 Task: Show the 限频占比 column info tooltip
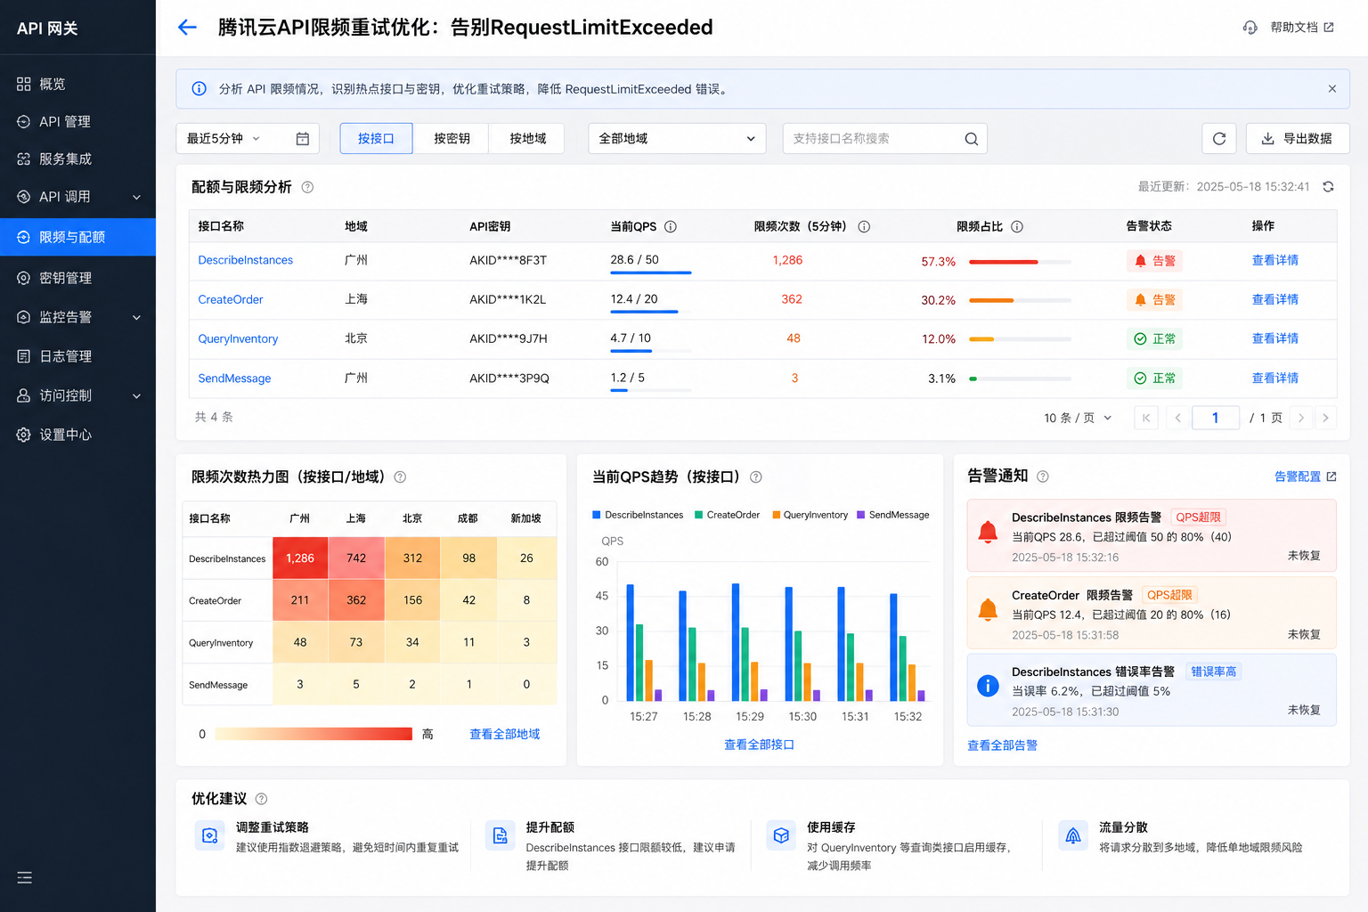point(1017,226)
